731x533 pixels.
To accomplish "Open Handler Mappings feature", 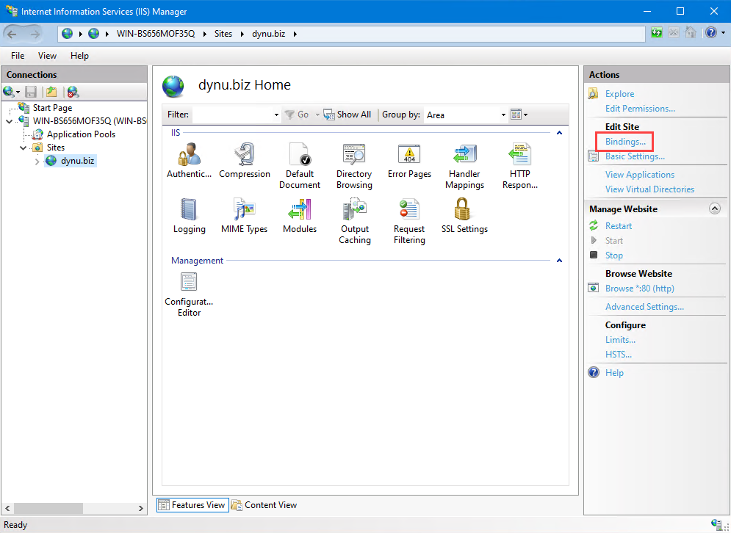I will pyautogui.click(x=464, y=166).
